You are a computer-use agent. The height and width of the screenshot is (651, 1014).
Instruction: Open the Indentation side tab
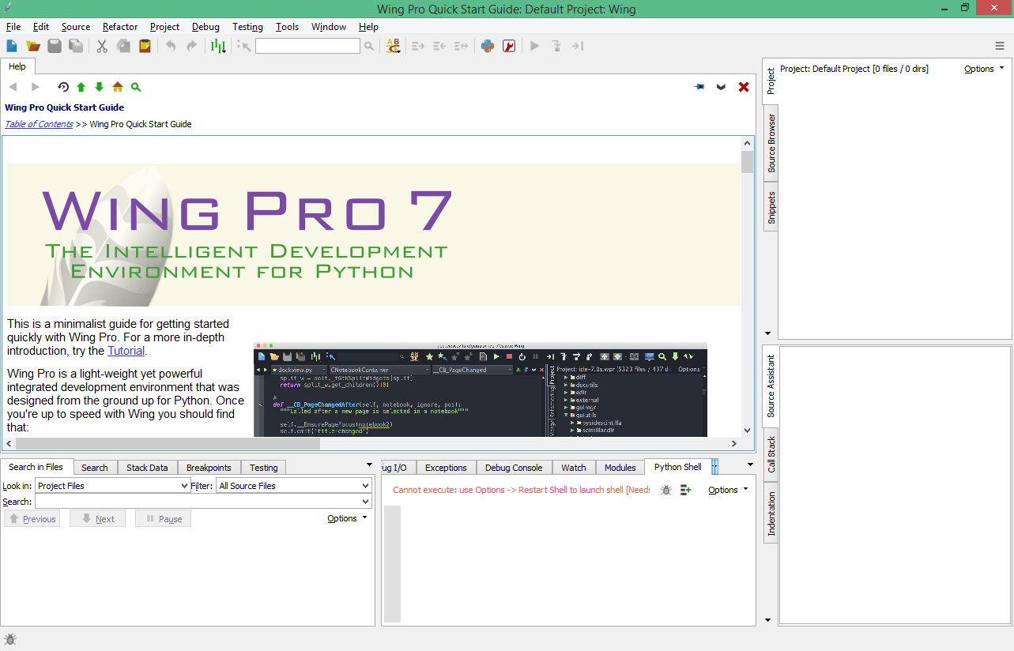pyautogui.click(x=771, y=514)
